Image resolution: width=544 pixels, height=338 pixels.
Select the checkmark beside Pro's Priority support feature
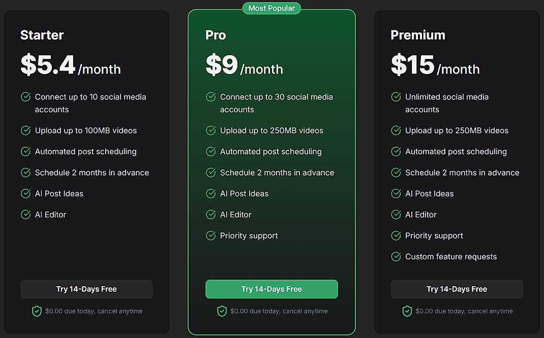(210, 235)
